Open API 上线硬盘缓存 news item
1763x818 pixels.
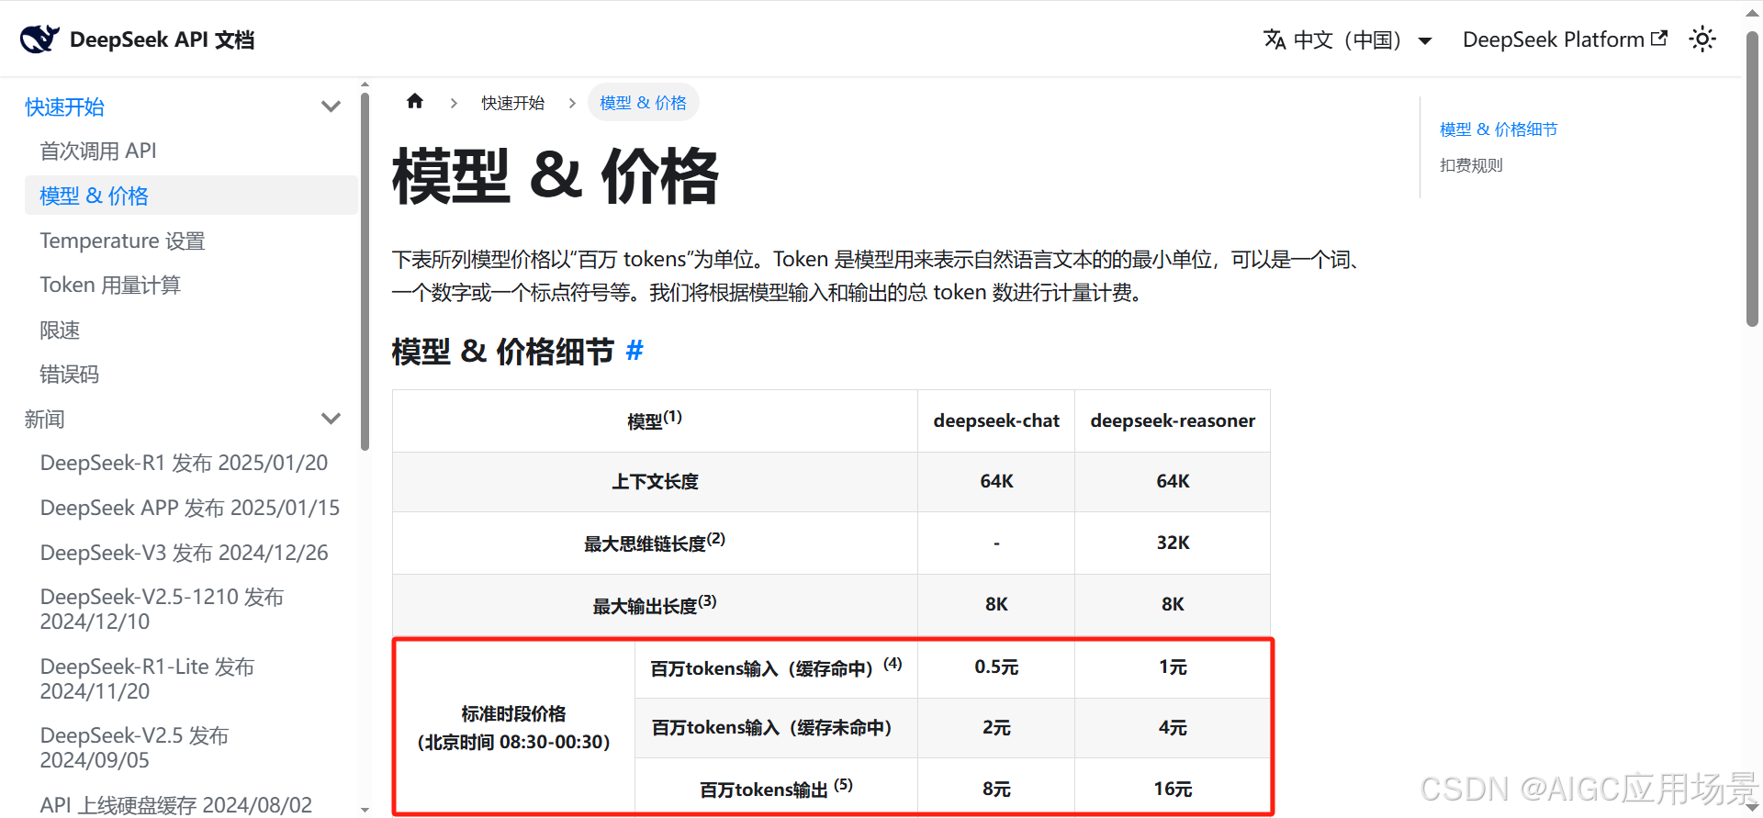(175, 805)
